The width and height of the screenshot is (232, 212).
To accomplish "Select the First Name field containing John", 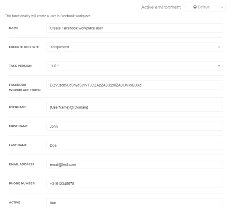I will coord(135,126).
